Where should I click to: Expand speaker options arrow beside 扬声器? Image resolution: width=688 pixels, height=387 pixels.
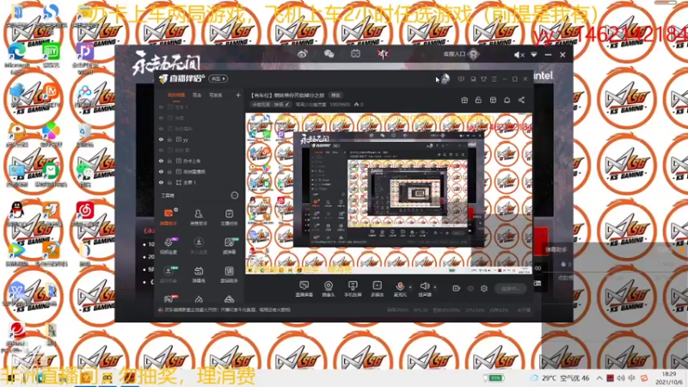(x=435, y=287)
